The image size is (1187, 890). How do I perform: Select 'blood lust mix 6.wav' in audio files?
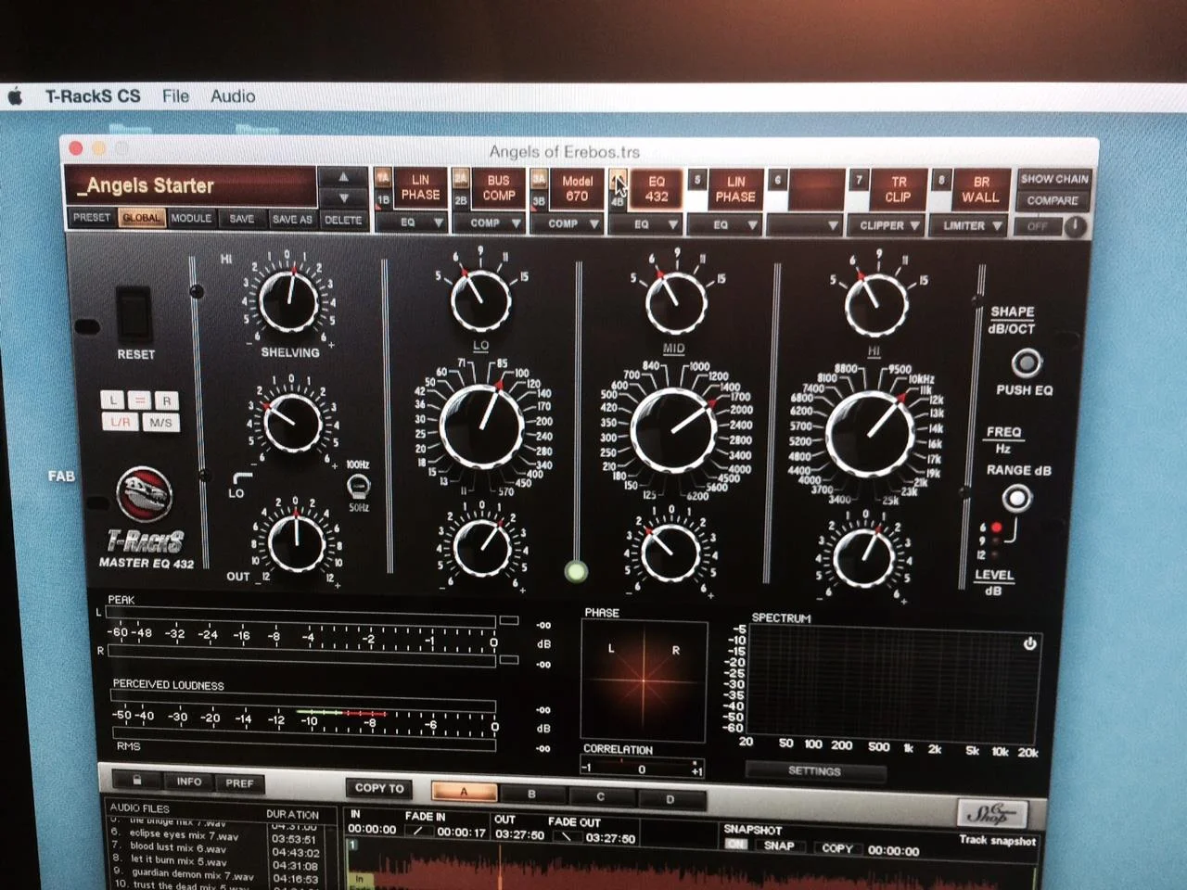178,848
